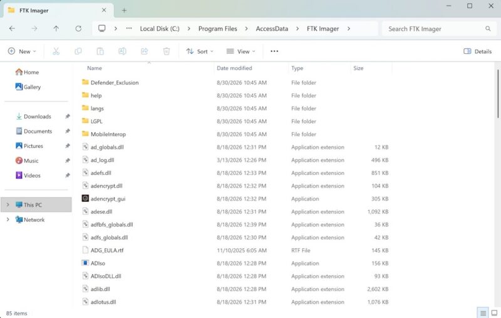Show hidden breadcrumb path ellipsis
501x318 pixels.
[x=129, y=28]
